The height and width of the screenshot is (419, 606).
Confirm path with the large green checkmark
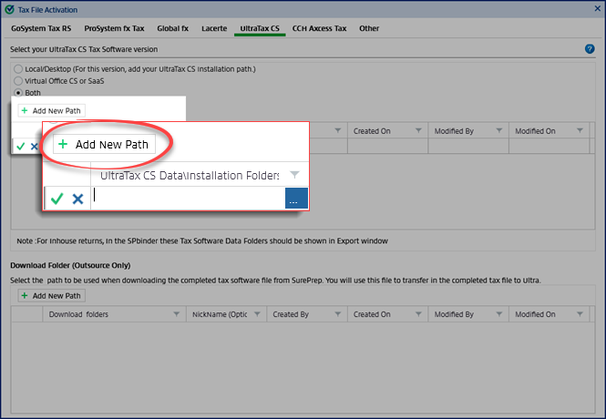coord(57,199)
